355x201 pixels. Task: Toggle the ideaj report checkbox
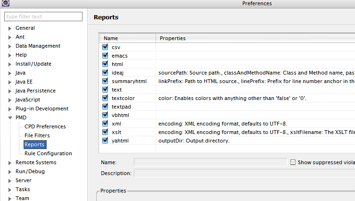105,73
